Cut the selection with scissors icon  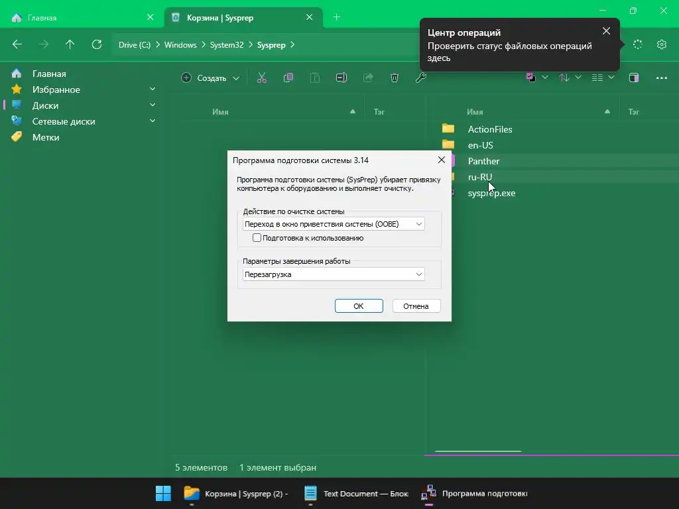pos(261,78)
